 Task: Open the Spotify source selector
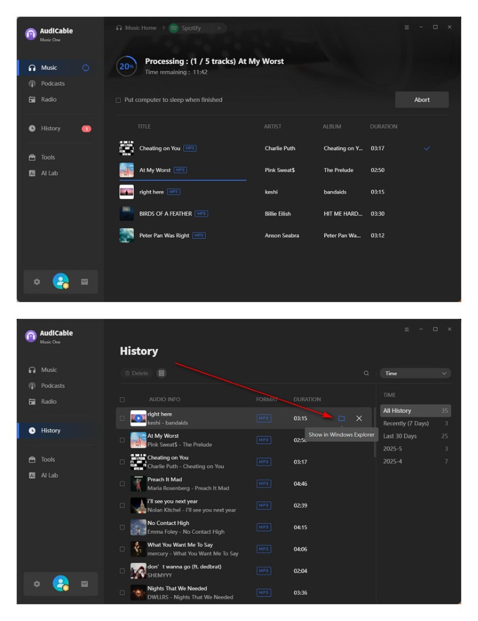[x=196, y=28]
